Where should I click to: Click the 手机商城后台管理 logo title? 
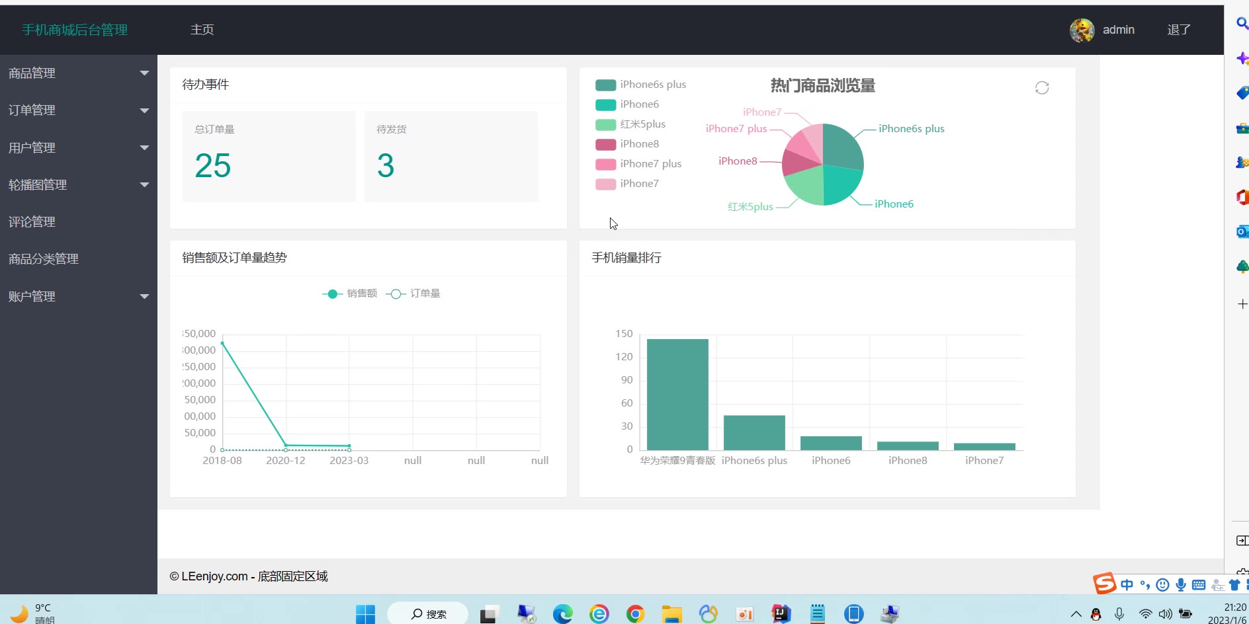tap(75, 30)
